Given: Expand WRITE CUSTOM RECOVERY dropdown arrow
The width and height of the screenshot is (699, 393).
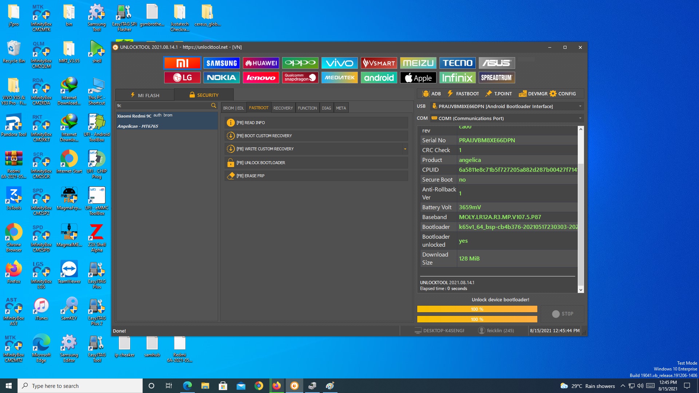Looking at the screenshot, I should tap(405, 149).
